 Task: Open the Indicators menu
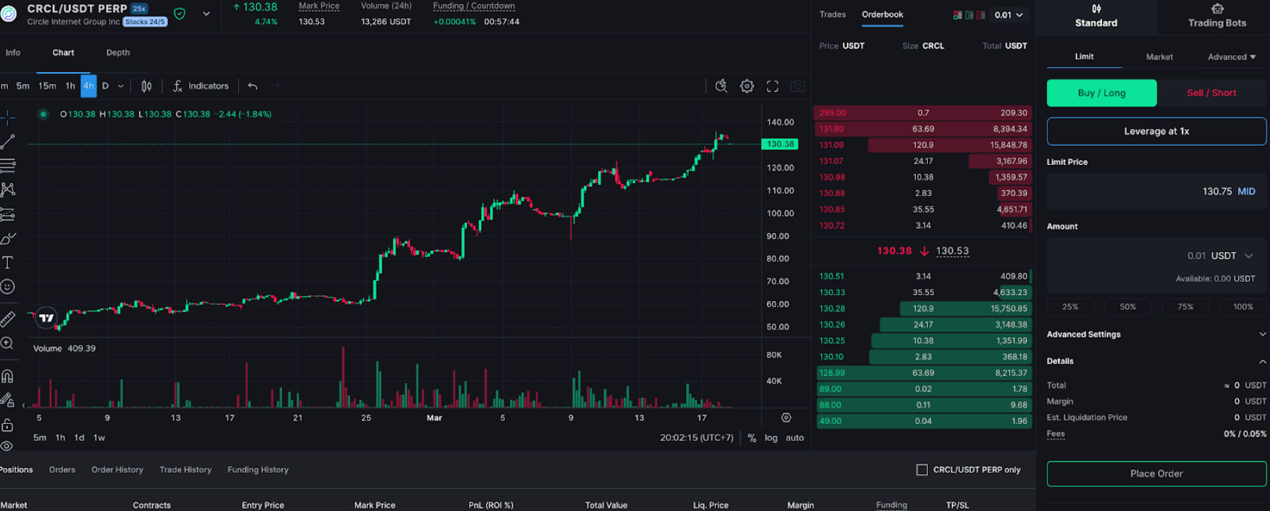pyautogui.click(x=201, y=86)
